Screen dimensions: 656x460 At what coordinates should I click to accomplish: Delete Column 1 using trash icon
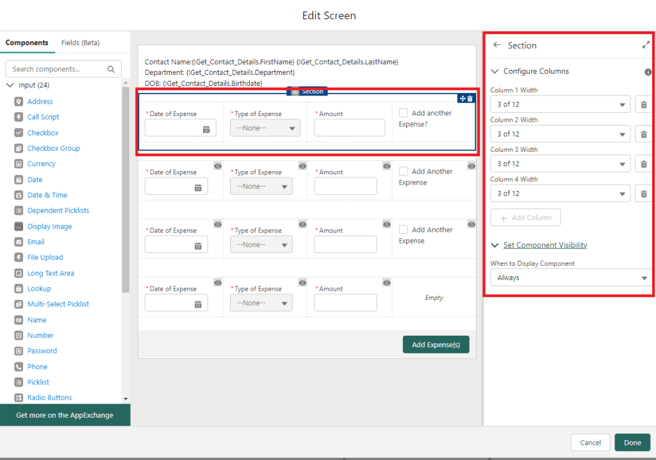644,104
